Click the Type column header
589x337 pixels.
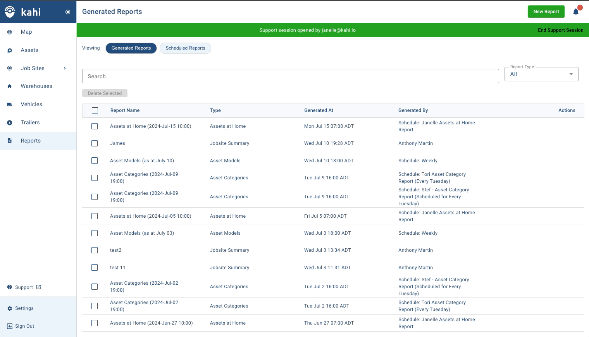tap(215, 110)
